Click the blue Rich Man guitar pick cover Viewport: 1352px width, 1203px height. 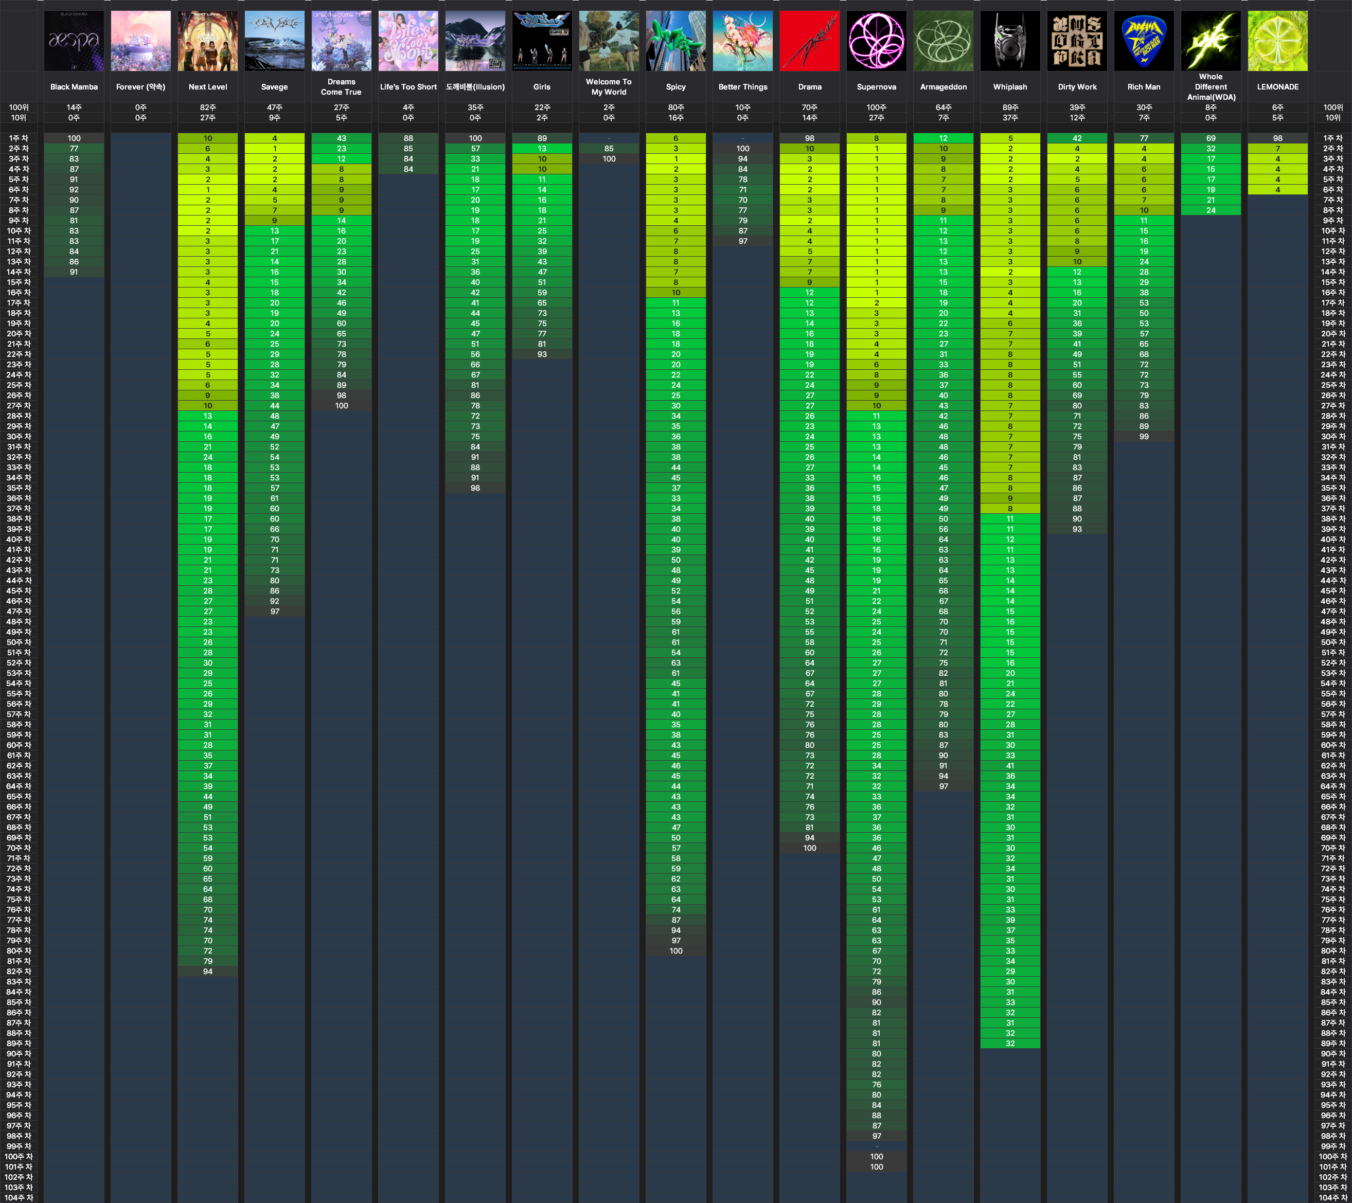tap(1144, 40)
